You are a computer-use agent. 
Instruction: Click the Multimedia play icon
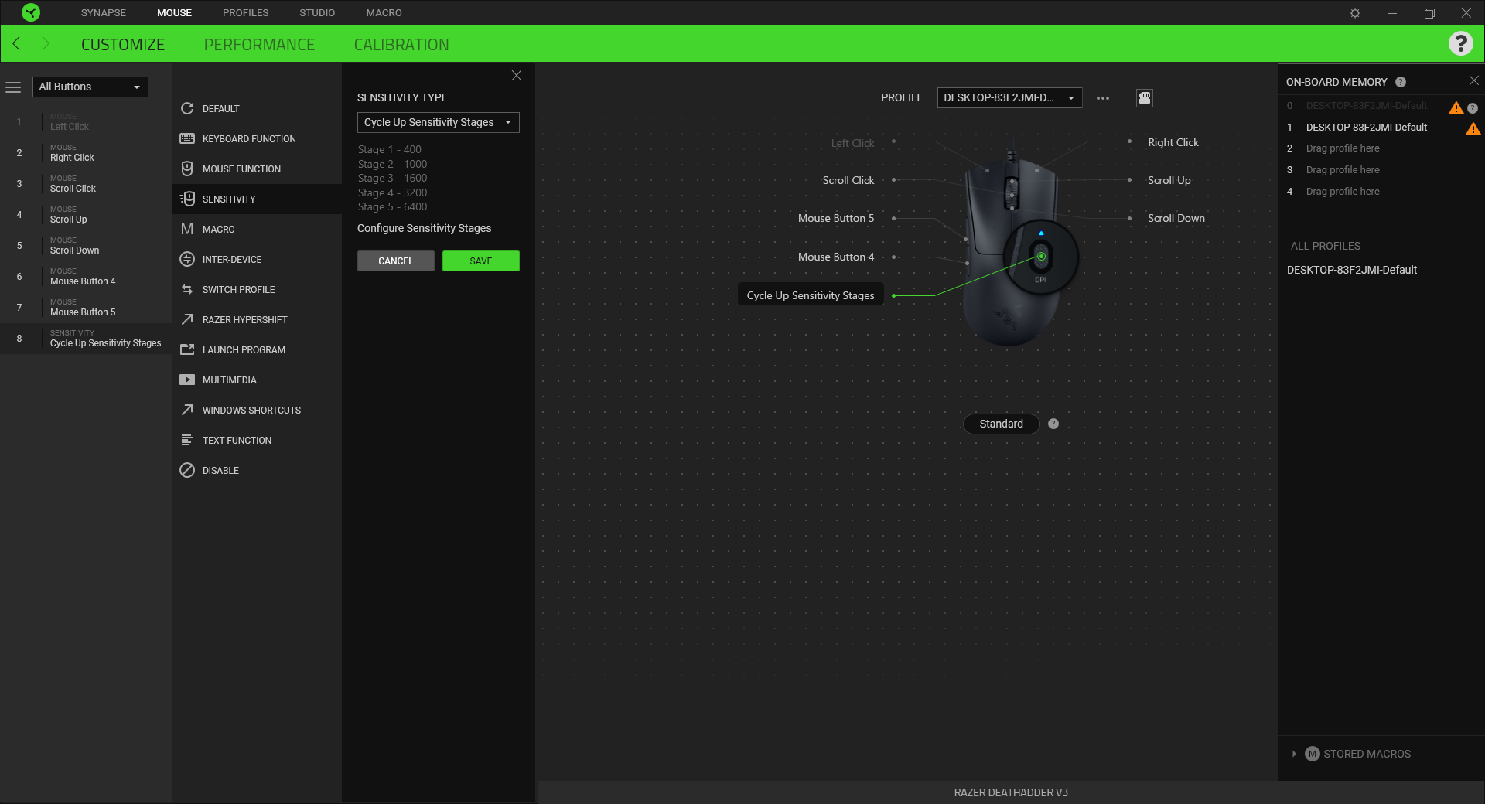(x=187, y=380)
